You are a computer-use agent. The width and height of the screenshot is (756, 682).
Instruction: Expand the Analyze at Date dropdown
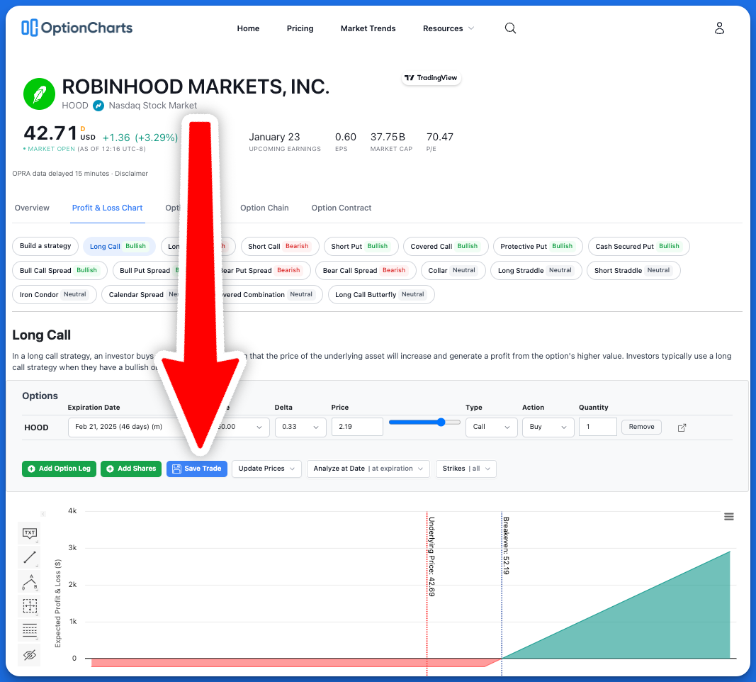[x=368, y=469]
